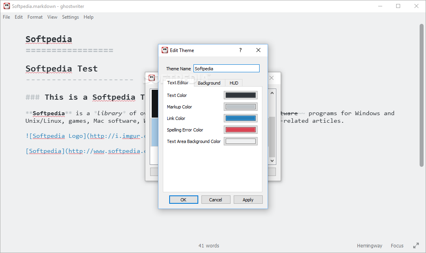Open the View menu
This screenshot has height=253, width=426.
[52, 17]
